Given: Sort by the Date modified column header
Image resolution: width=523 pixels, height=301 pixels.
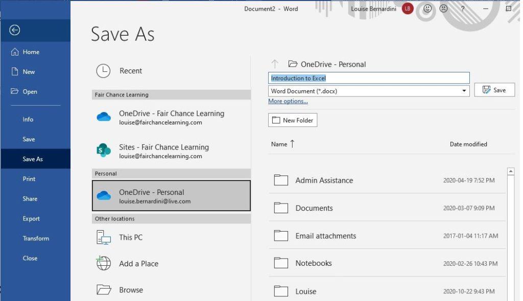Looking at the screenshot, I should point(468,144).
